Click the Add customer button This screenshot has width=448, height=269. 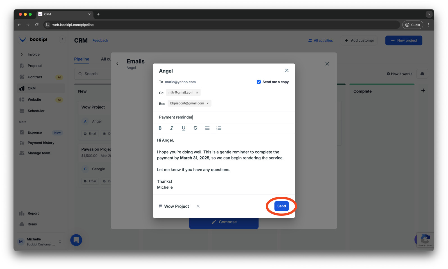[359, 41]
